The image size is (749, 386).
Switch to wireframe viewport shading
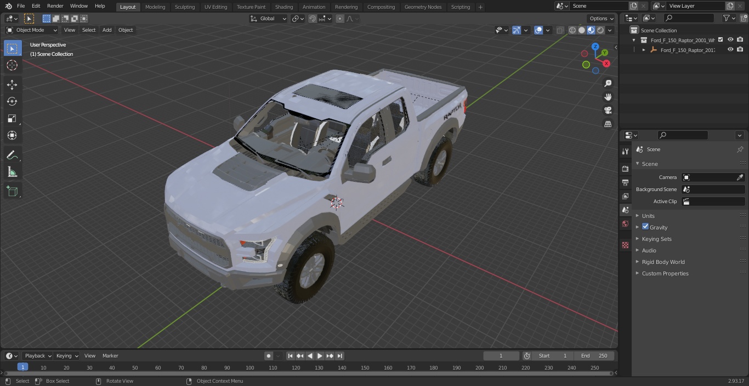tap(572, 30)
